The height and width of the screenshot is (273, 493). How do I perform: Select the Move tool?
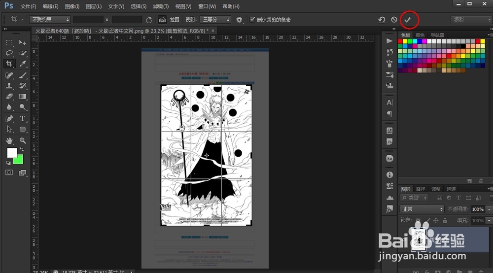tap(22, 42)
